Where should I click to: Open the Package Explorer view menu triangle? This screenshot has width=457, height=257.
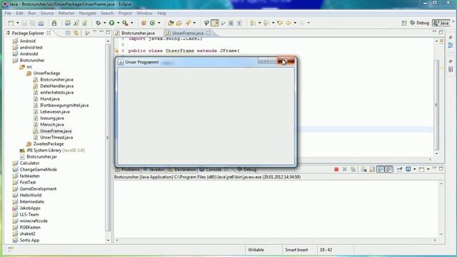[94, 31]
